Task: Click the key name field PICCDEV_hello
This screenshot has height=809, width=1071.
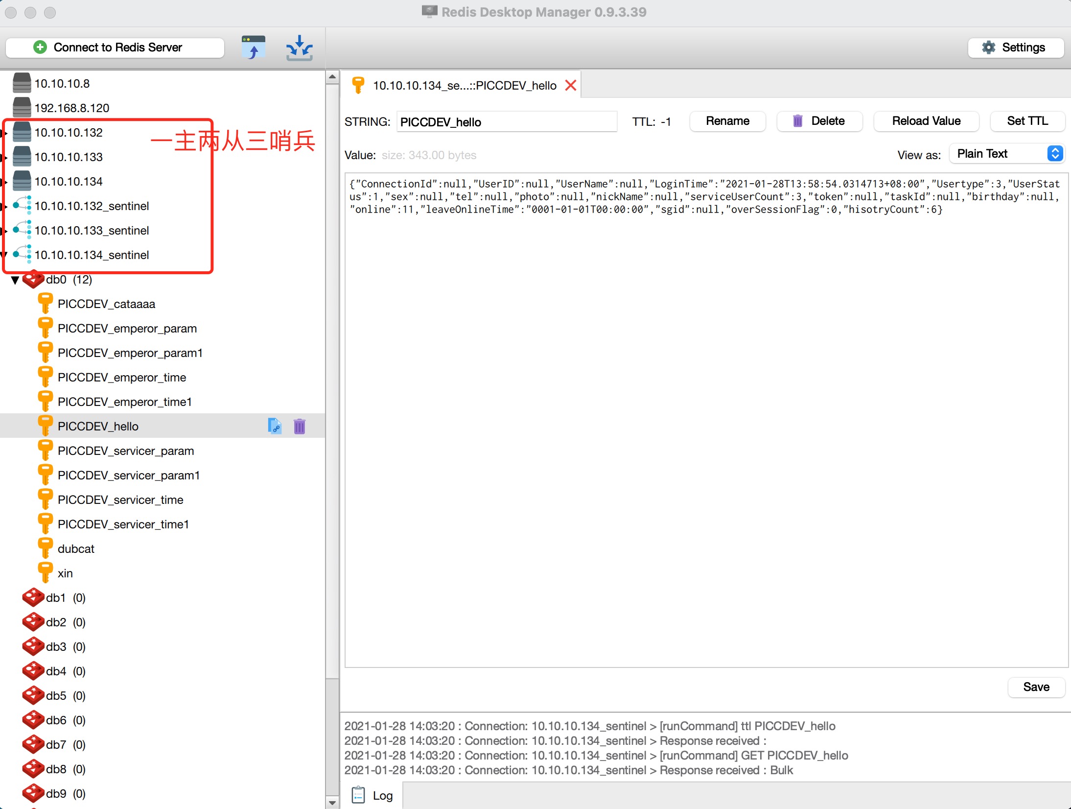Action: [x=507, y=121]
